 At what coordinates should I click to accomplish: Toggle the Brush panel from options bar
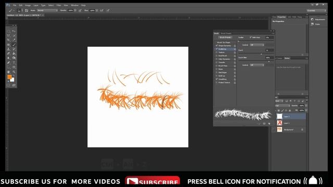(x=27, y=10)
